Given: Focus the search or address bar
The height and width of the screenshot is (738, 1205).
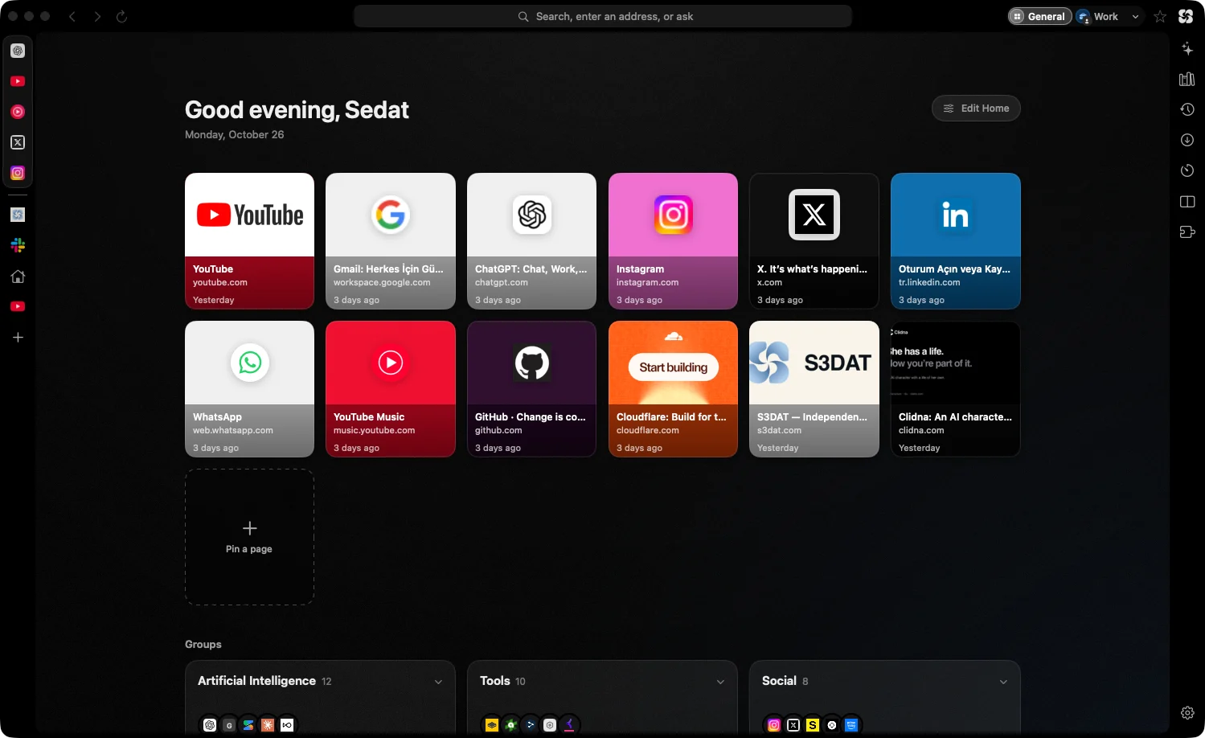Looking at the screenshot, I should 603,16.
